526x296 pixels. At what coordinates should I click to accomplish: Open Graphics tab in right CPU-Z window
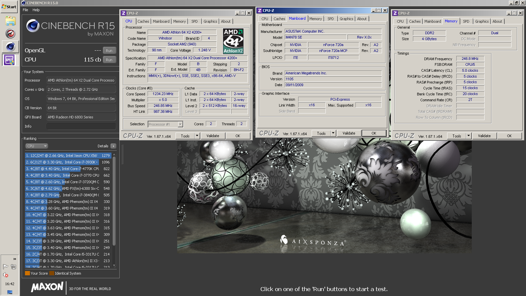482,21
